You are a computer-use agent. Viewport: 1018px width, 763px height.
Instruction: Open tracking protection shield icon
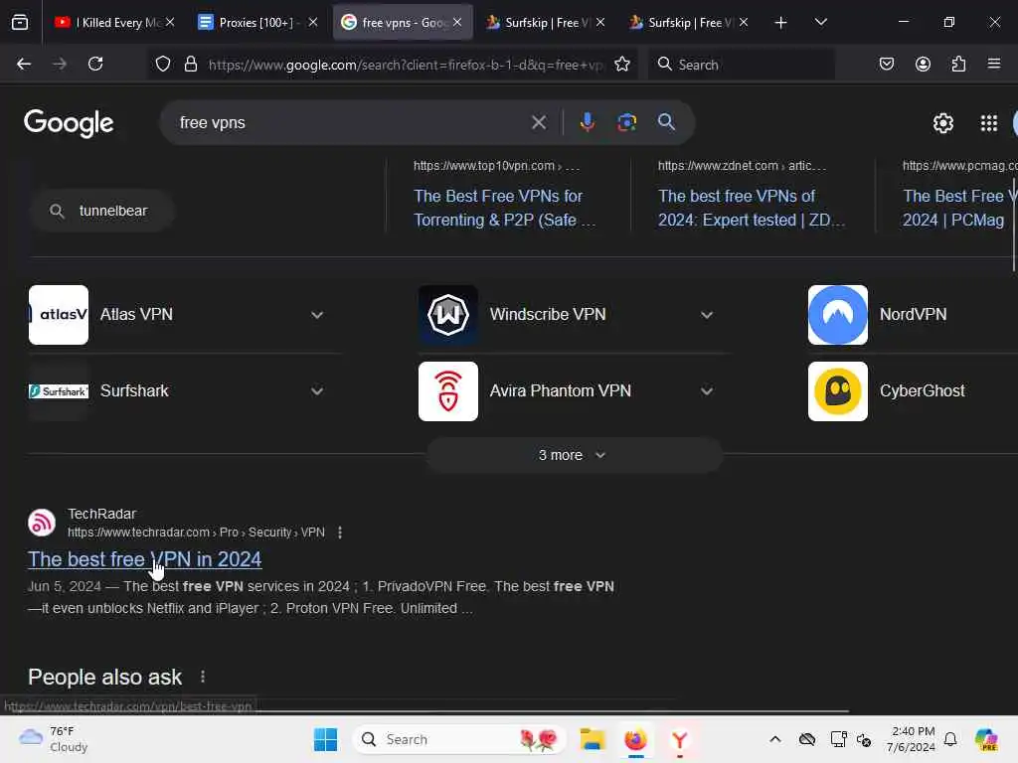[163, 64]
